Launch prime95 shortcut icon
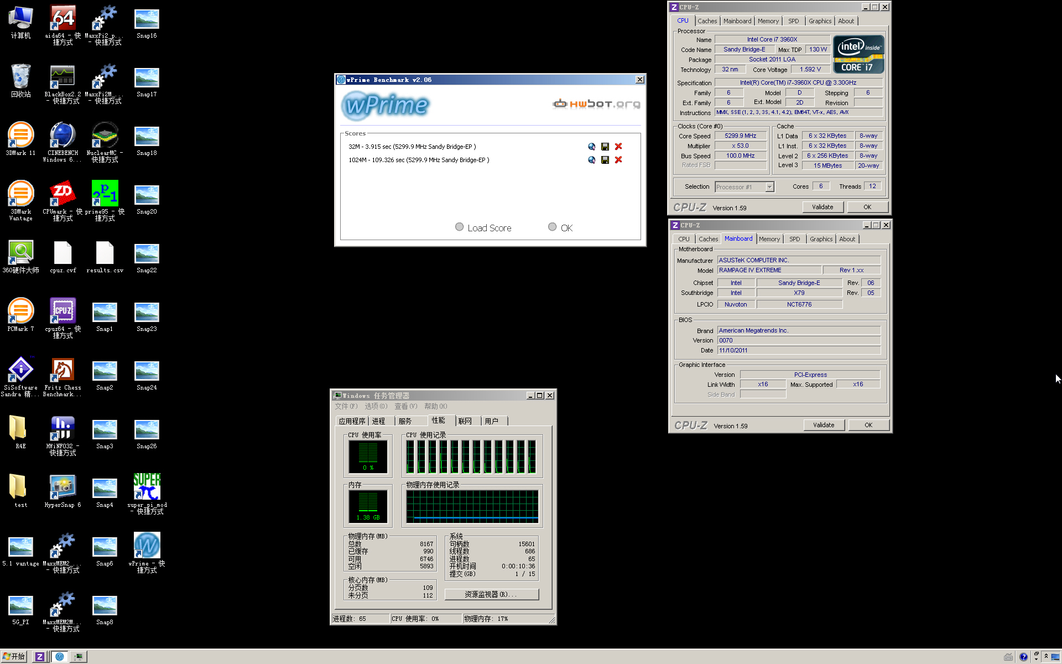 [105, 201]
